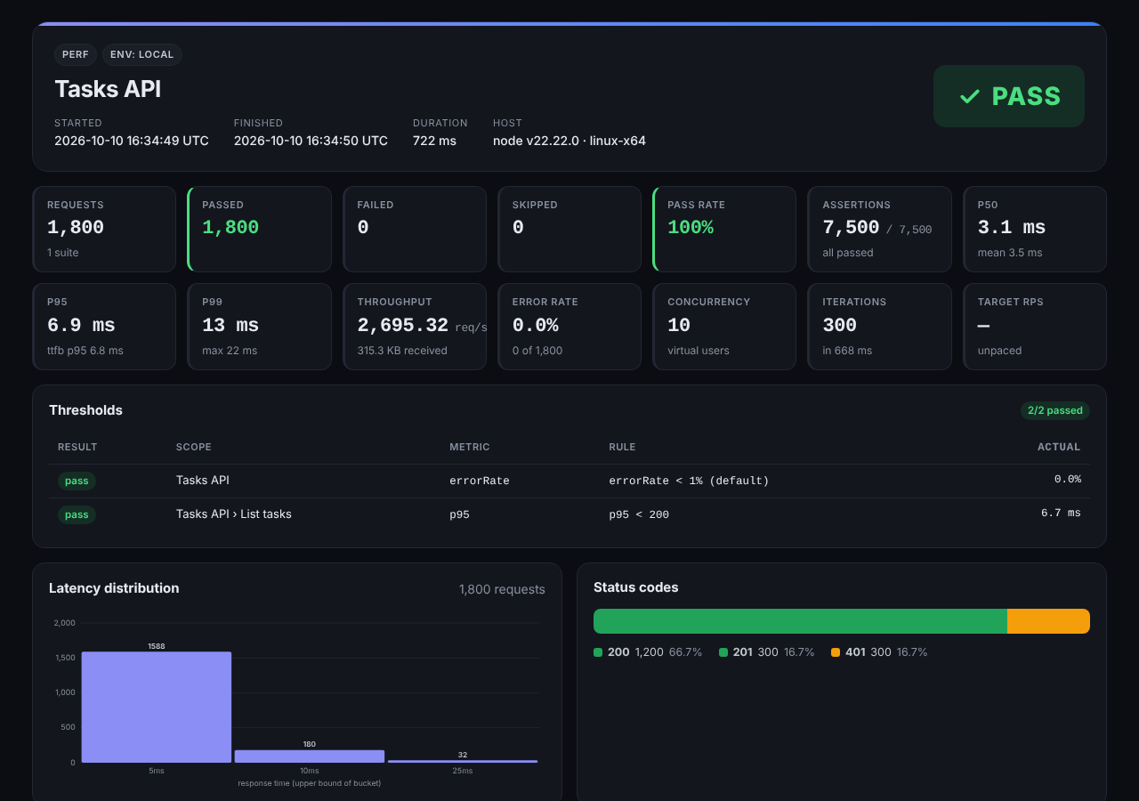Click the 10ms latency histogram bar
Viewport: 1139px width, 801px height.
tap(310, 756)
